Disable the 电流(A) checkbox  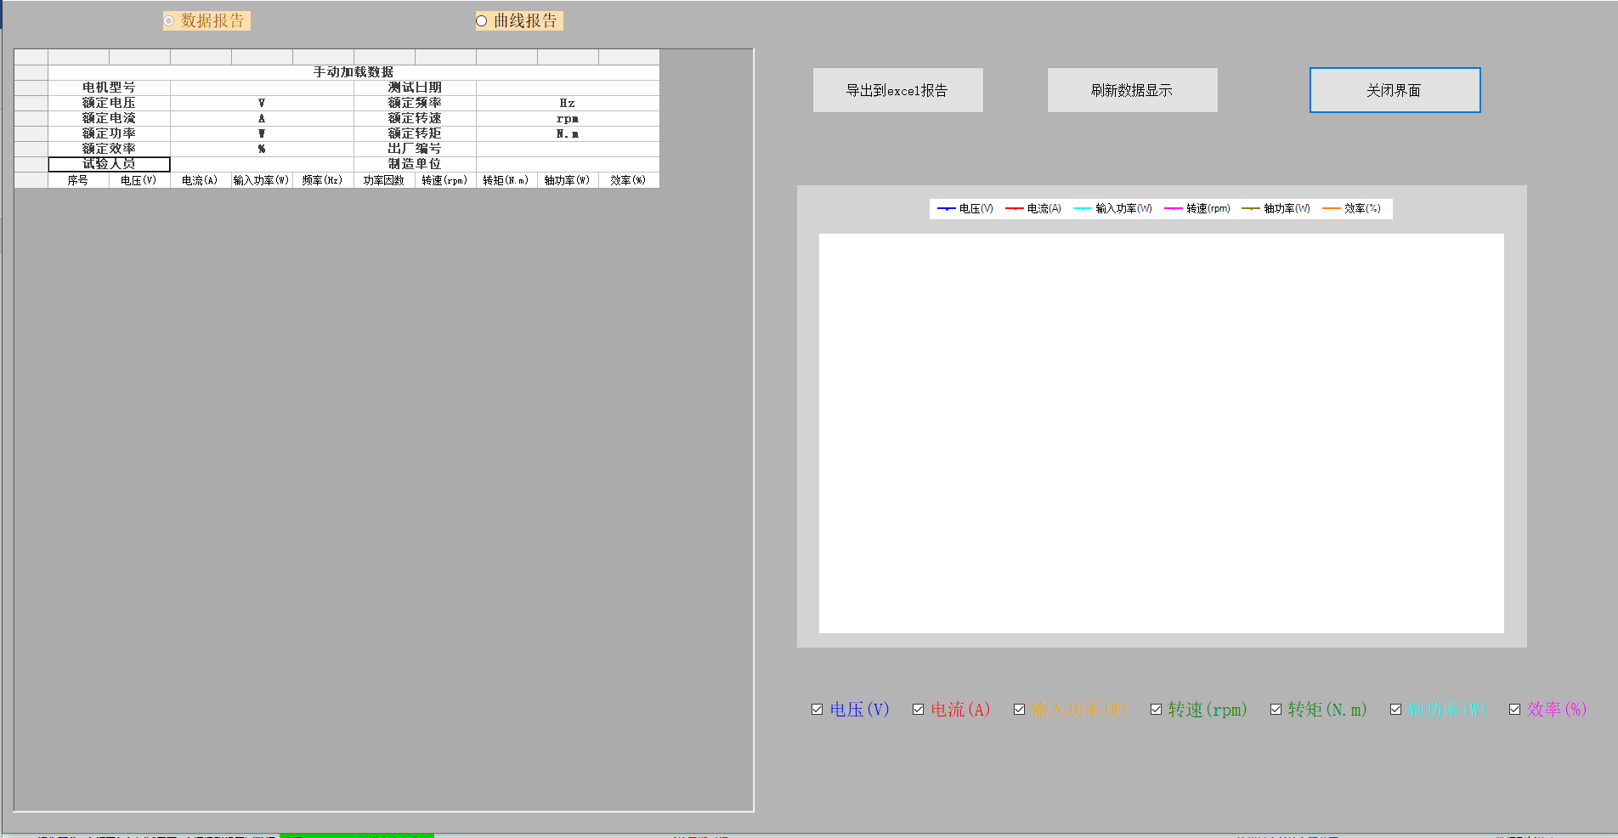(x=918, y=708)
